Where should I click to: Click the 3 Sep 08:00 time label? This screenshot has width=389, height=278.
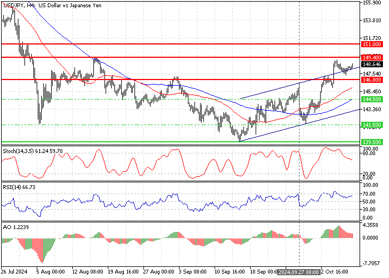click(193, 272)
